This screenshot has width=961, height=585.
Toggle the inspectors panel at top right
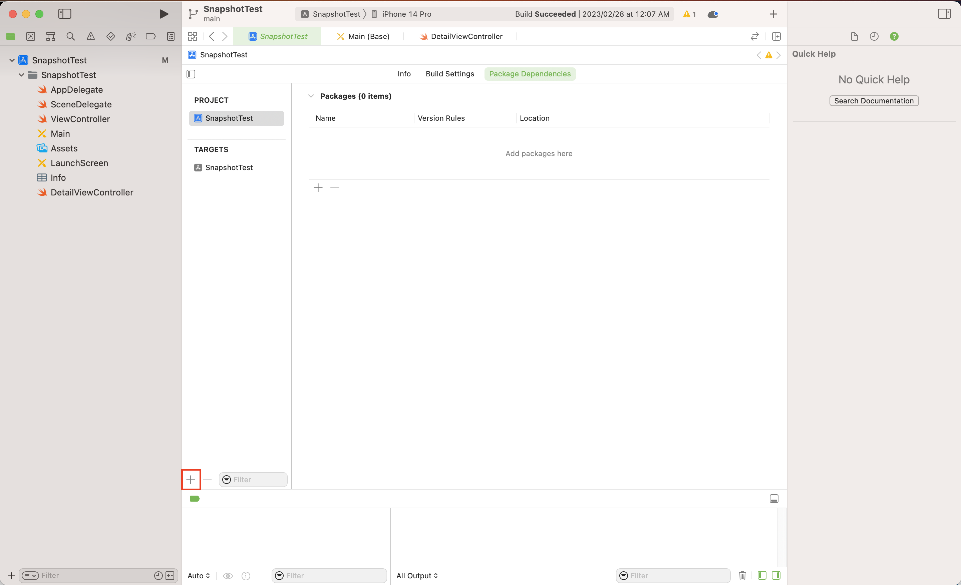point(944,14)
